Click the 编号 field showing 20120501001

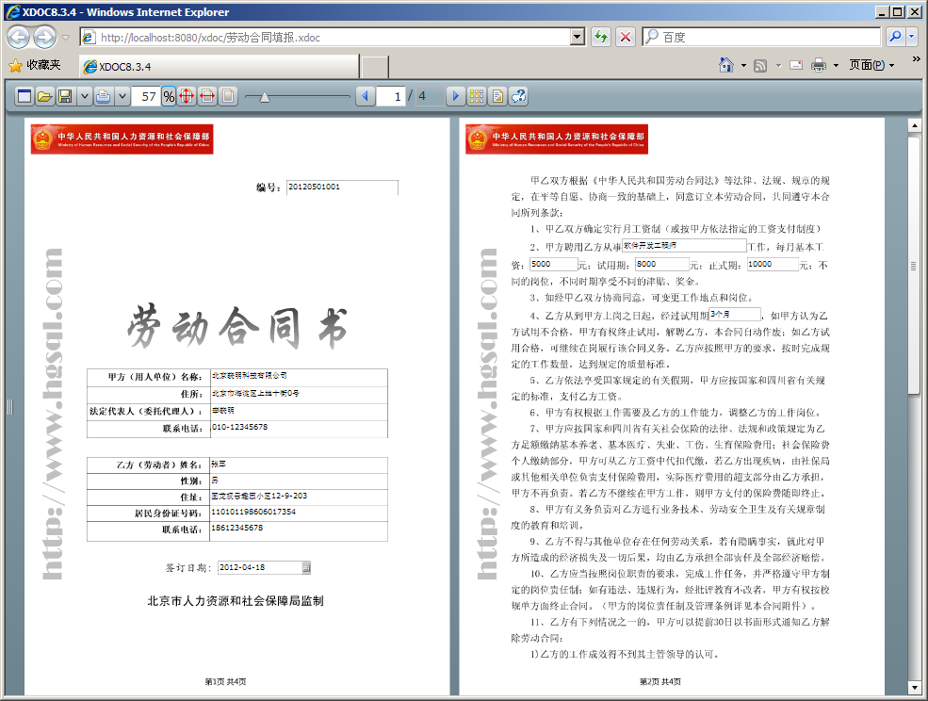click(342, 187)
